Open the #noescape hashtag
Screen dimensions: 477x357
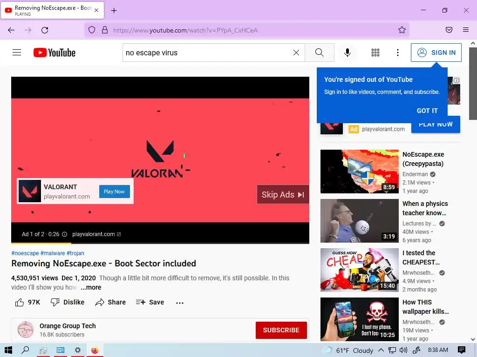[x=25, y=253]
